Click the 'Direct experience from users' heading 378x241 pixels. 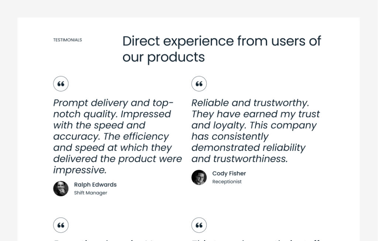(221, 41)
